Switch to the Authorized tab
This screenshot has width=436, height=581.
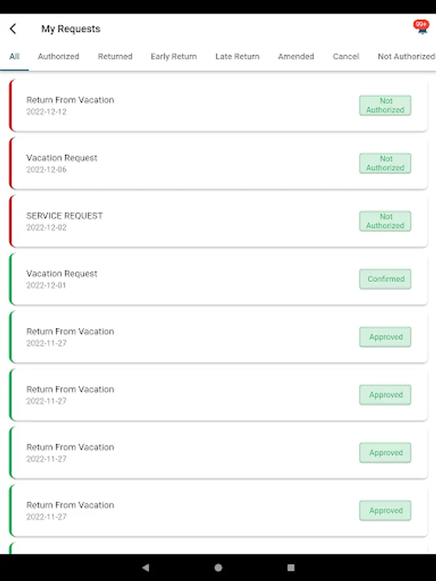point(58,56)
